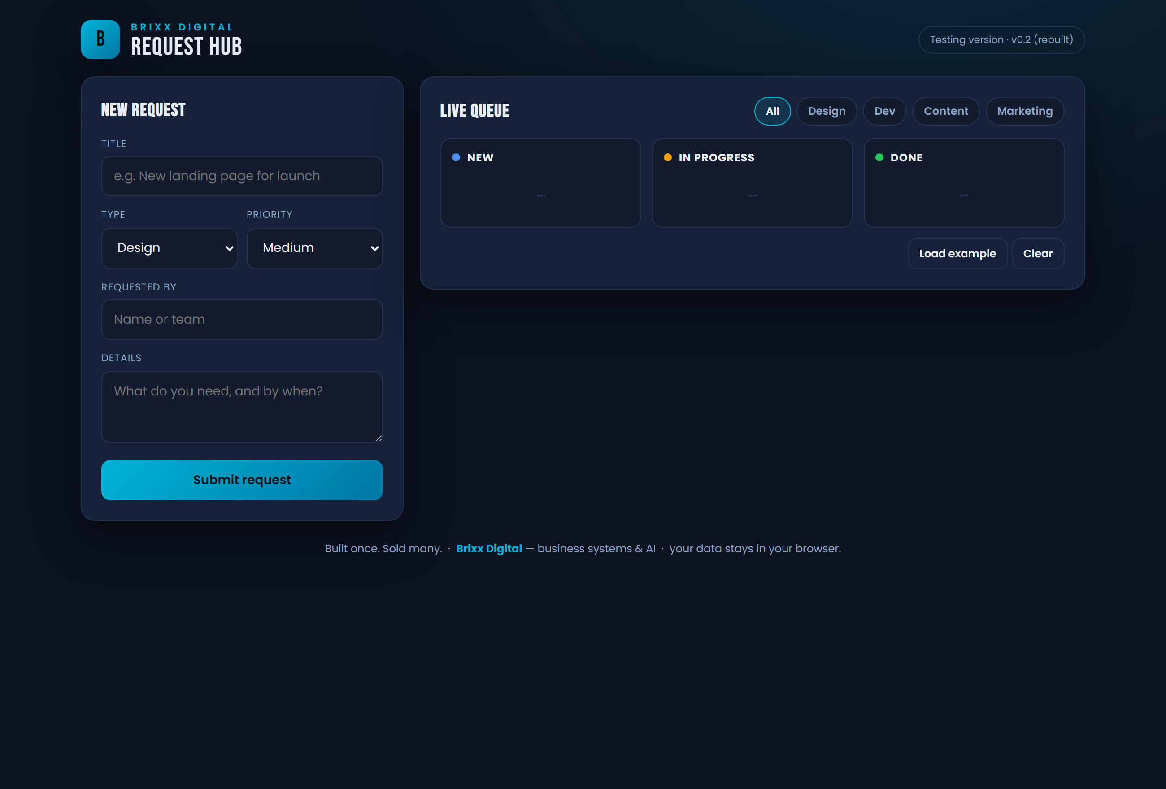Screen dimensions: 1166x789
Task: Click the 'your data stays in your browser' text
Action: point(755,549)
